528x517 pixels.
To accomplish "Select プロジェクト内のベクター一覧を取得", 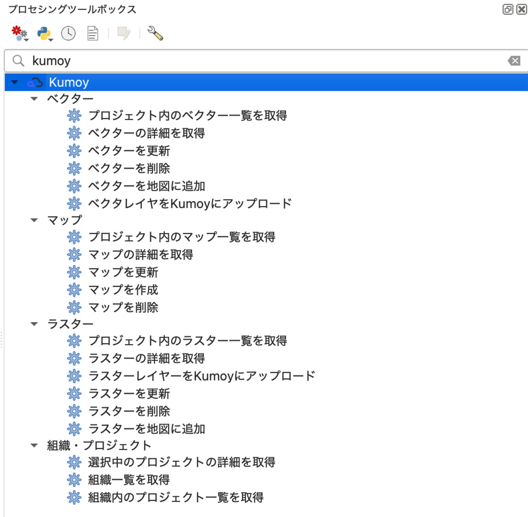I will [x=188, y=116].
